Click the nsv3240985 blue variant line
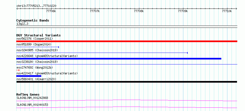Screen dimensions: 245x111 (x=102, y=53)
